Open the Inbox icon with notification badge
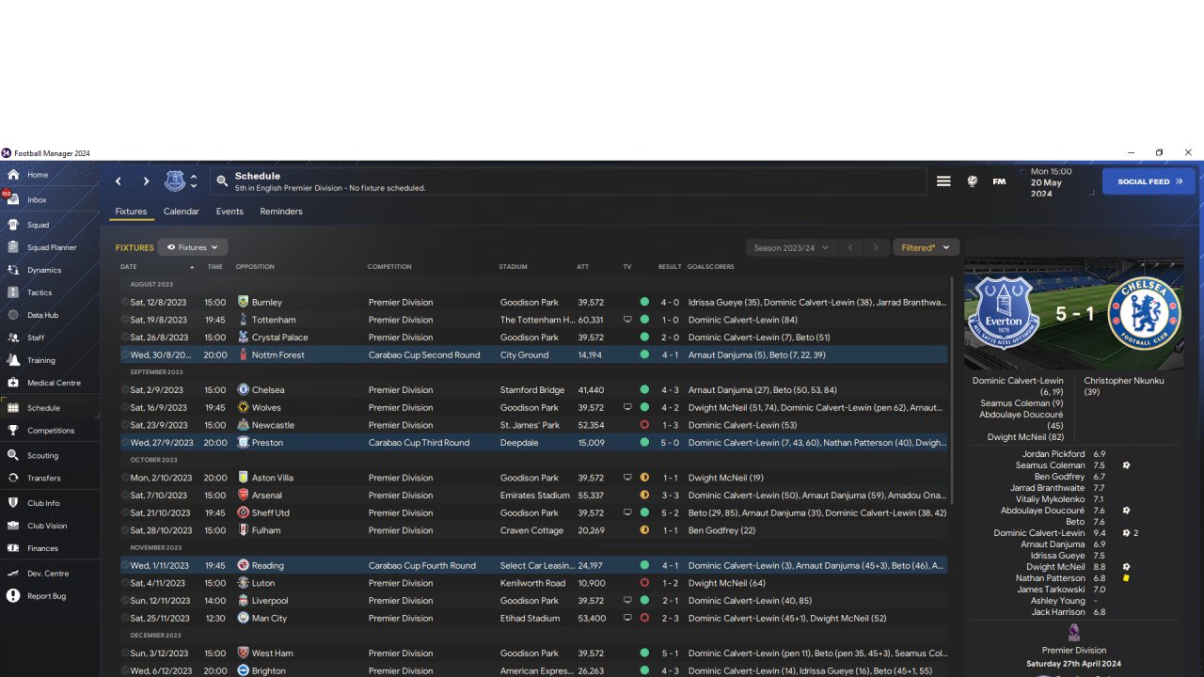Viewport: 1204px width, 677px height. click(x=13, y=199)
